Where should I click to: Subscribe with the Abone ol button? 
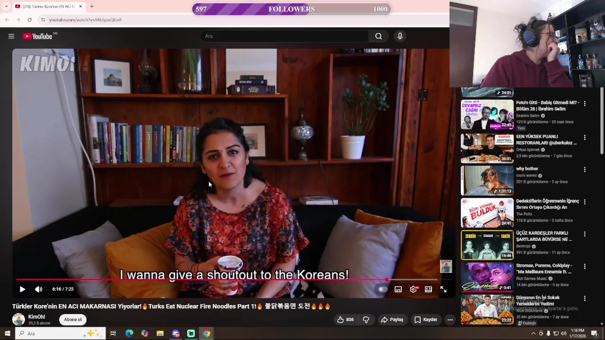click(x=73, y=320)
